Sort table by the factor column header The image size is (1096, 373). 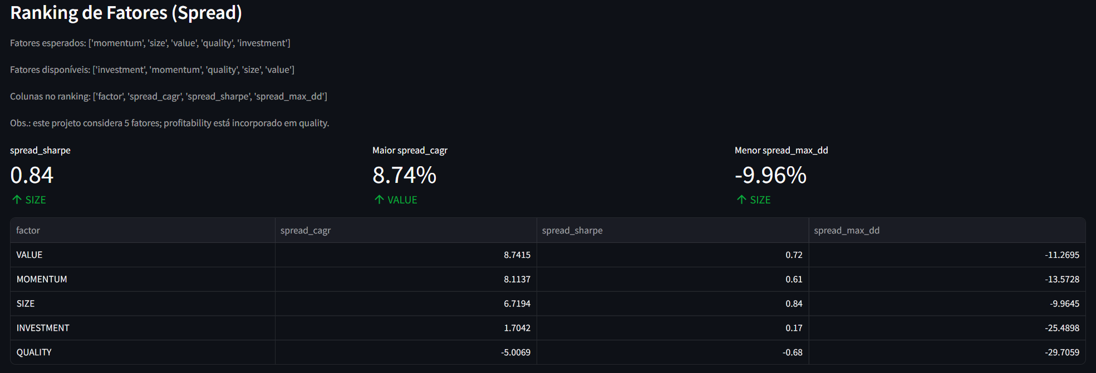(x=142, y=230)
